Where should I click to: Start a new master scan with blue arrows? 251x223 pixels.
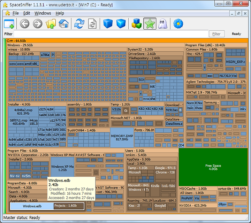[79, 24]
